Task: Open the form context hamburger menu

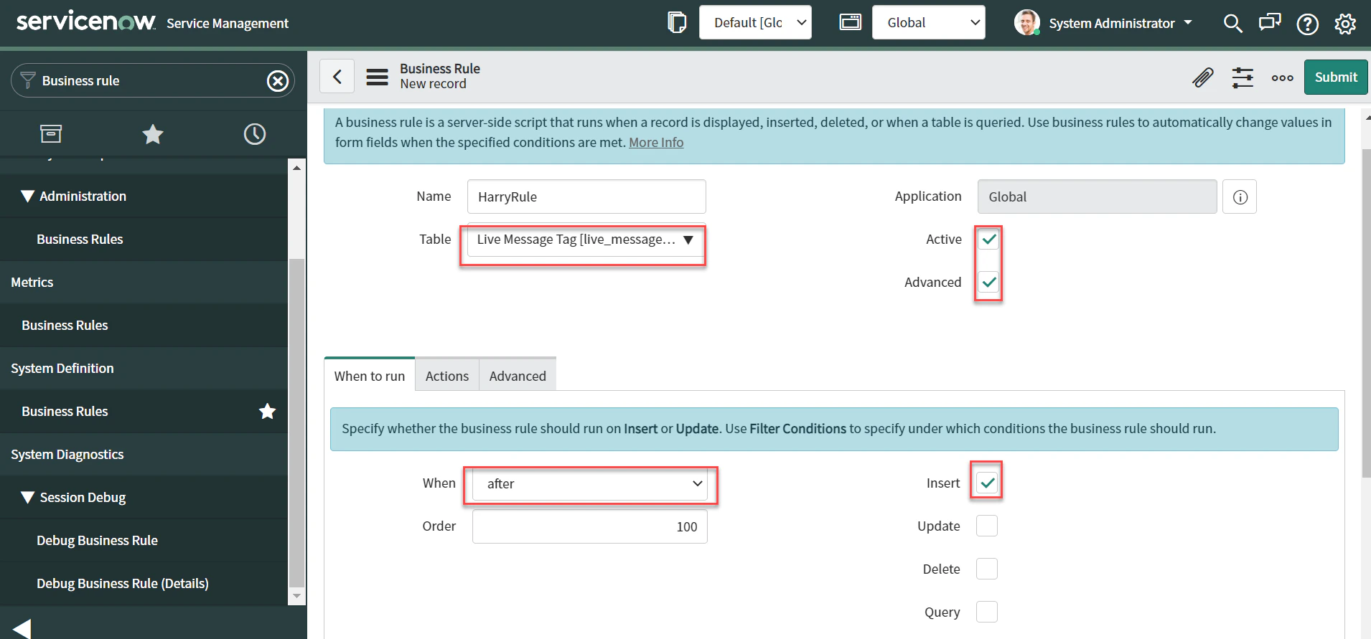Action: pos(377,77)
